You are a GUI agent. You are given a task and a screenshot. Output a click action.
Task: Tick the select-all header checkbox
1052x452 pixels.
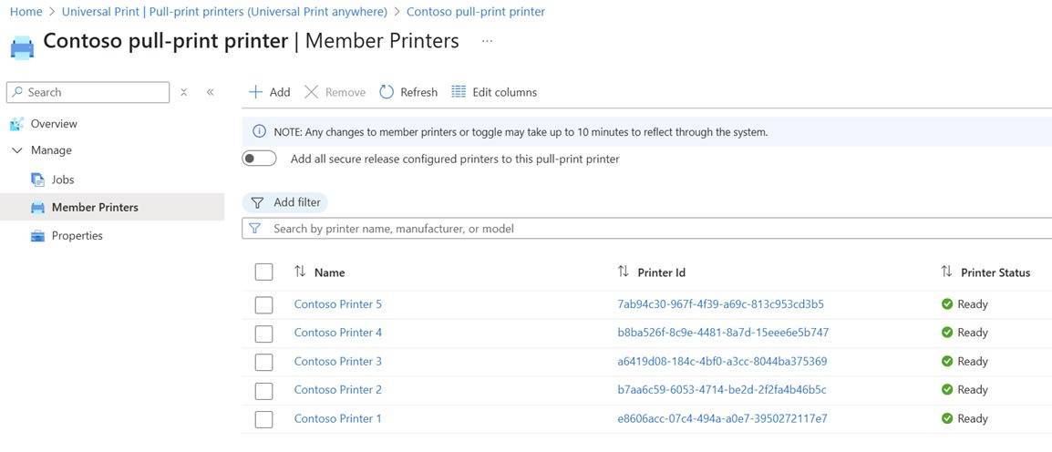[263, 272]
